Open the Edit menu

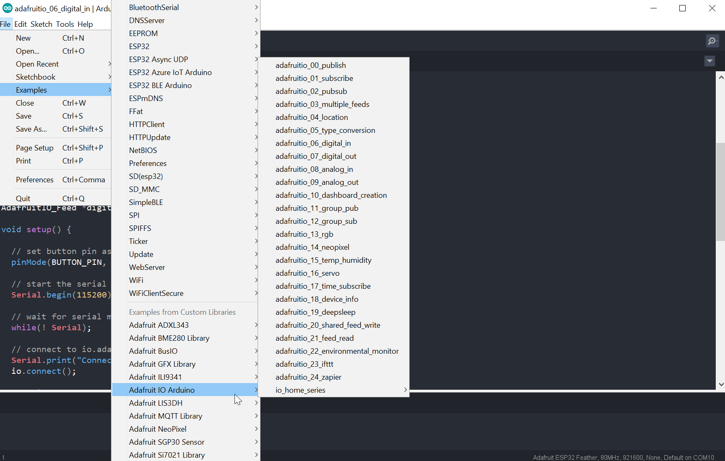tap(21, 24)
